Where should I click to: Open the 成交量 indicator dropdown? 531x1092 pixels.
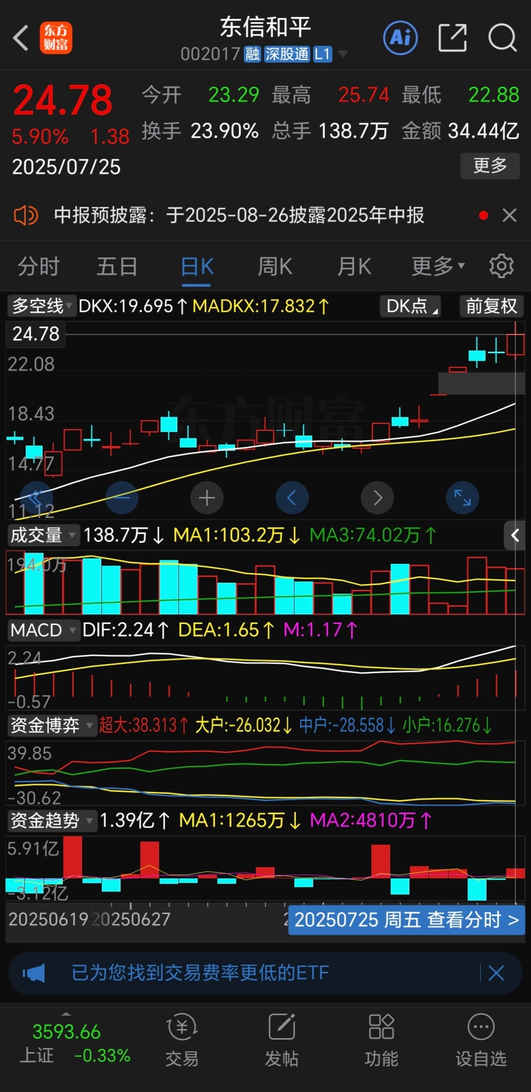coord(43,535)
